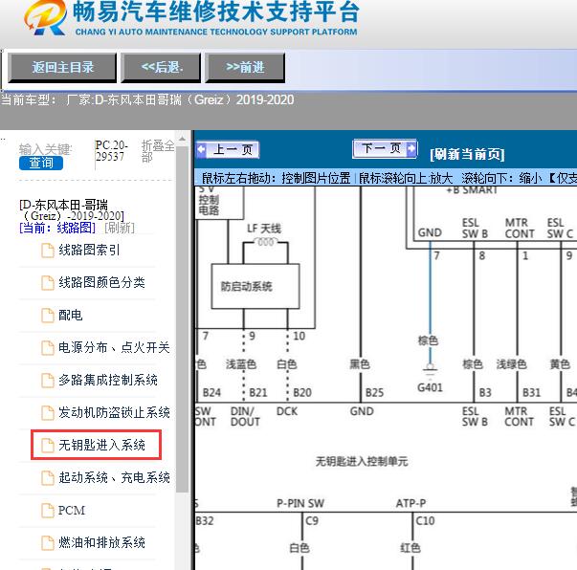Click the page icon beside 无钥匙进入系统

tap(48, 446)
